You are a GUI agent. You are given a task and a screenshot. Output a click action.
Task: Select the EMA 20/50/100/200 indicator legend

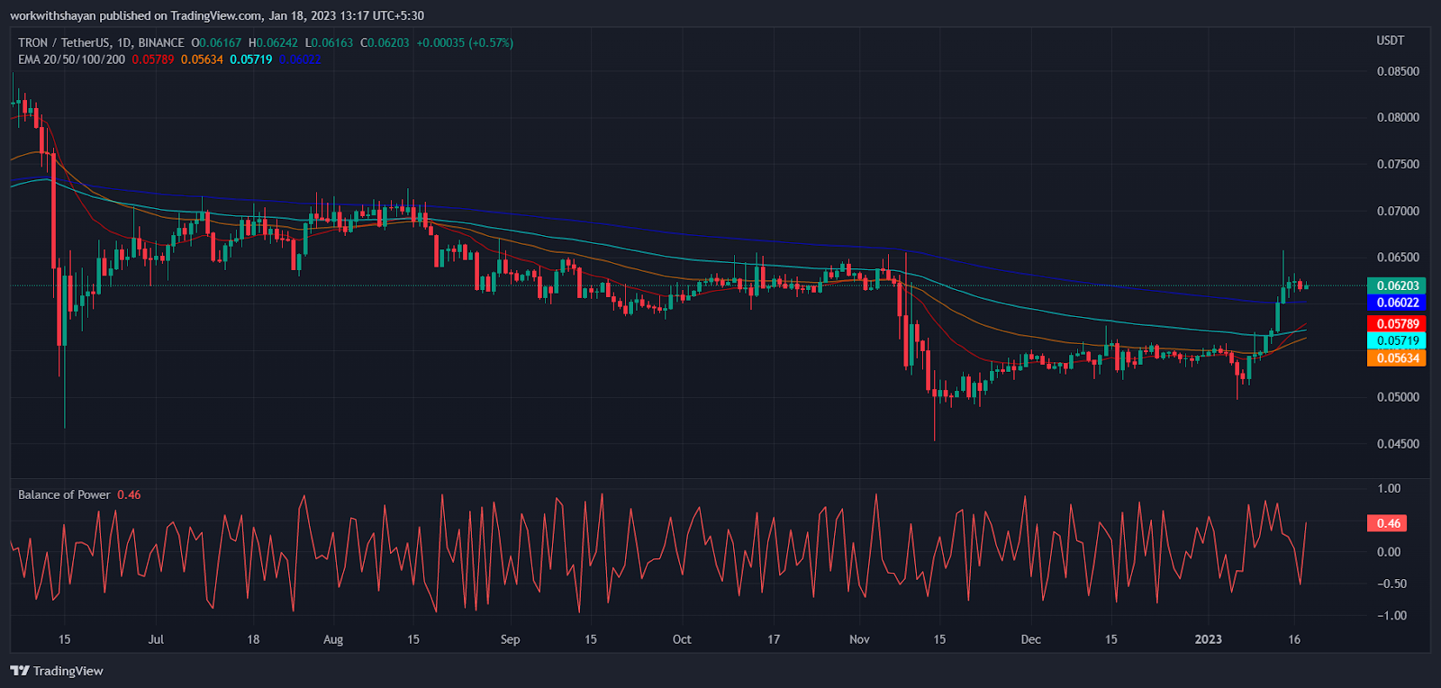coord(71,59)
